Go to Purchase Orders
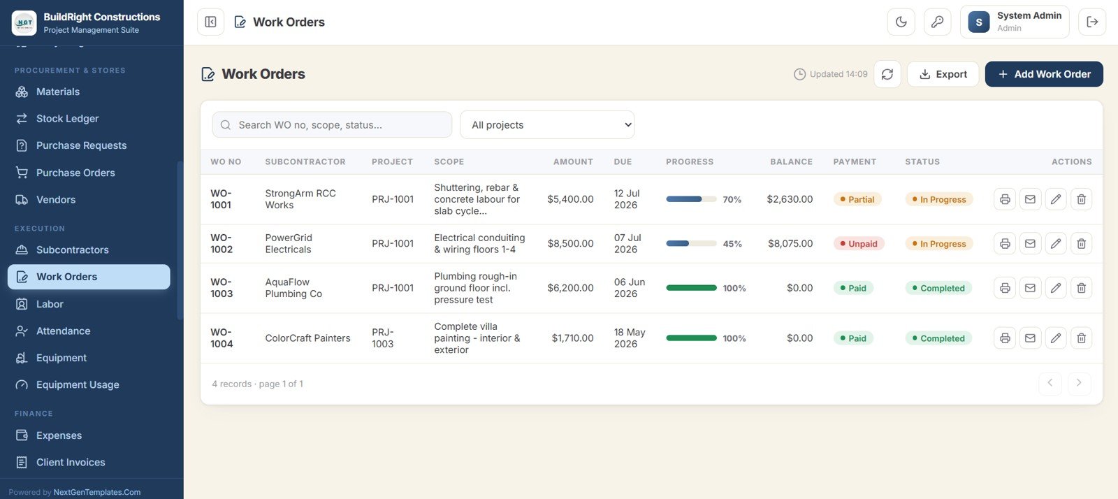The image size is (1118, 499). click(x=89, y=173)
